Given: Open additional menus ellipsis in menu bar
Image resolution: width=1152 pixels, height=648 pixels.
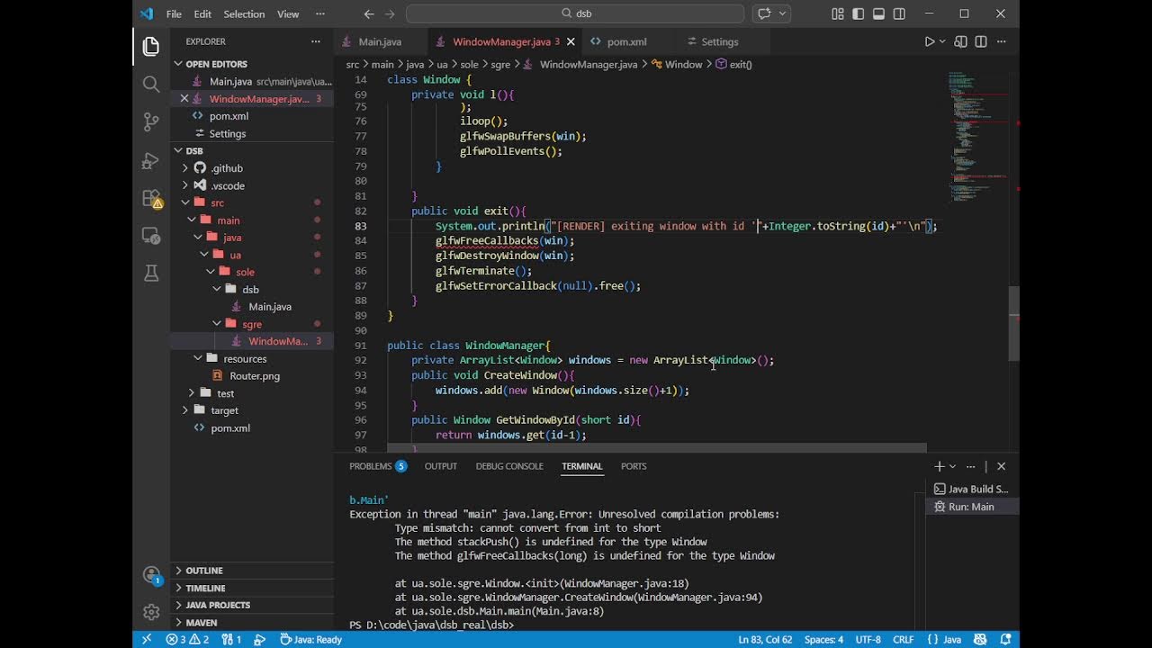Looking at the screenshot, I should pos(322,13).
